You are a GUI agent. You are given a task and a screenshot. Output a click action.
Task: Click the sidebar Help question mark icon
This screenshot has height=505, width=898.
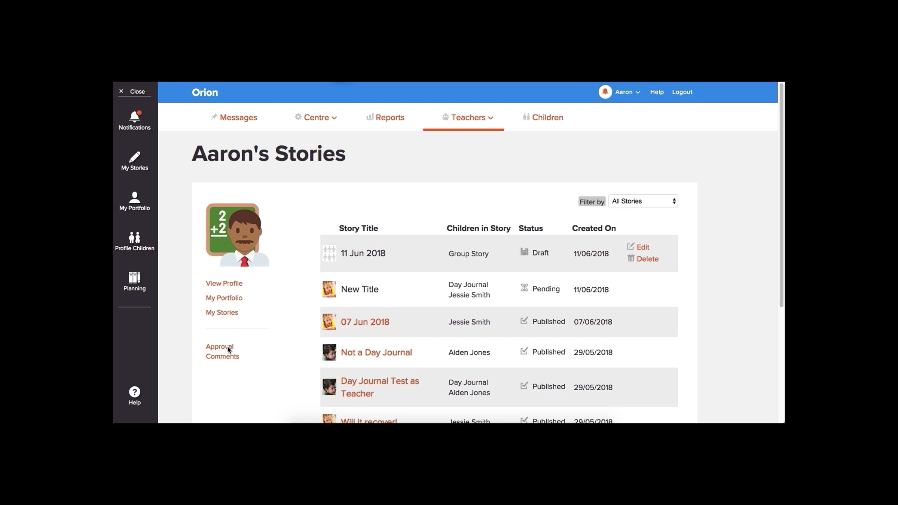click(x=134, y=392)
